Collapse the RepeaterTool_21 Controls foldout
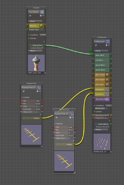 point(22,97)
